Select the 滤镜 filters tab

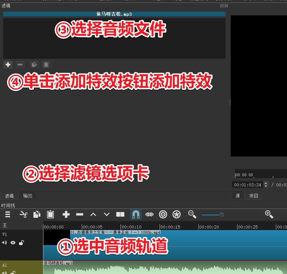point(9,196)
